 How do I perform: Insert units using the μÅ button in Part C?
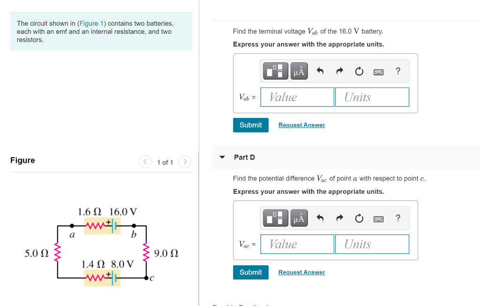coord(299,71)
